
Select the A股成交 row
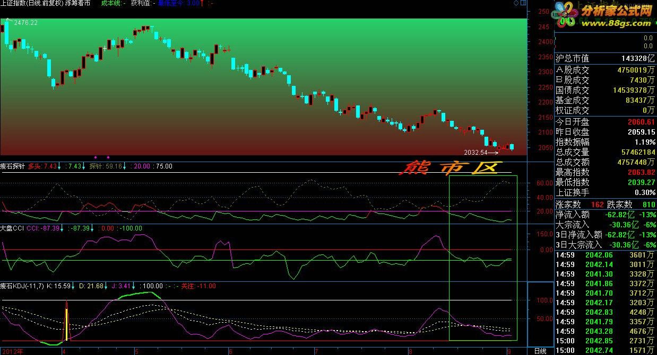click(x=605, y=69)
